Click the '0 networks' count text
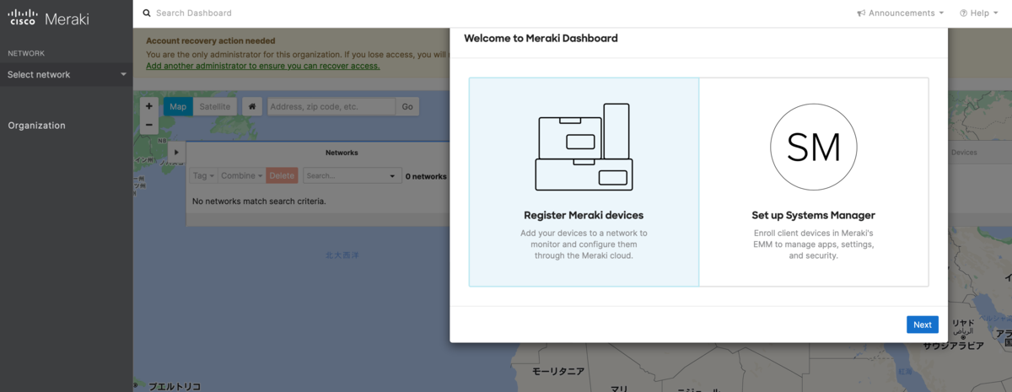 point(427,176)
